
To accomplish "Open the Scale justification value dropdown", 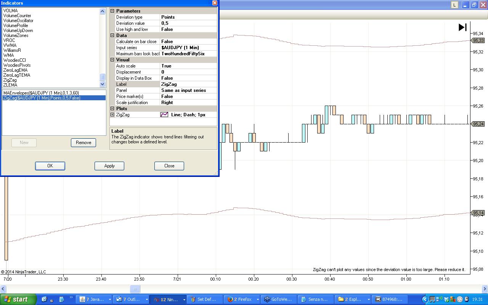I will pyautogui.click(x=188, y=103).
